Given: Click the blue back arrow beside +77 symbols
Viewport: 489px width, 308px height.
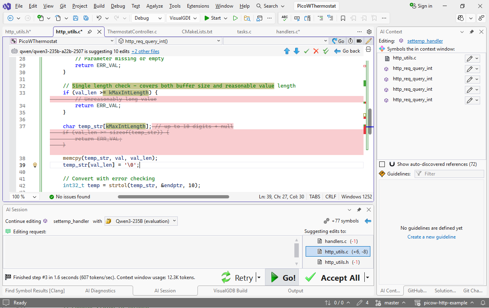Looking at the screenshot, I should [x=368, y=221].
